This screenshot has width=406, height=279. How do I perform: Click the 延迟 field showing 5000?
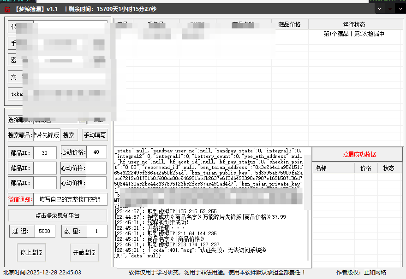[44, 232]
